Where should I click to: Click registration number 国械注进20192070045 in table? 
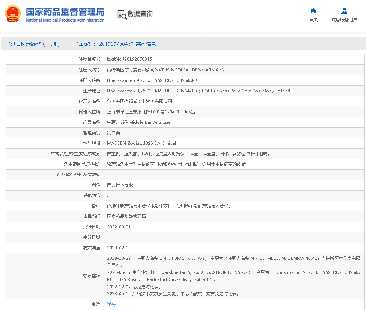[x=129, y=59]
